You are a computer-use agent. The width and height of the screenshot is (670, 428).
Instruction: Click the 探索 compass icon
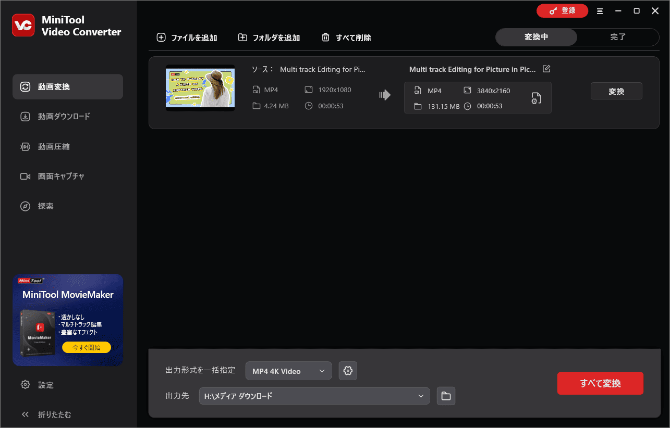(x=25, y=206)
